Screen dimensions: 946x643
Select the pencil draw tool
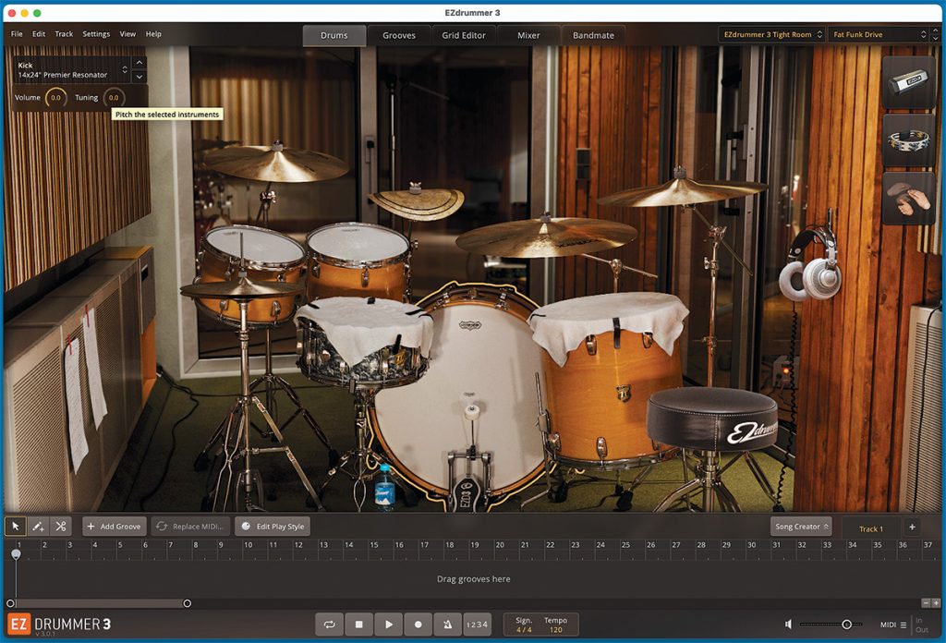pos(38,526)
